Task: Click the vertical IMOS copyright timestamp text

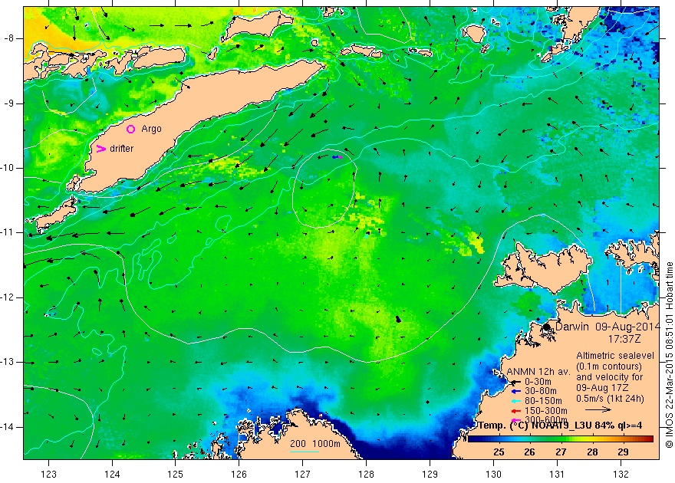Action: point(669,355)
